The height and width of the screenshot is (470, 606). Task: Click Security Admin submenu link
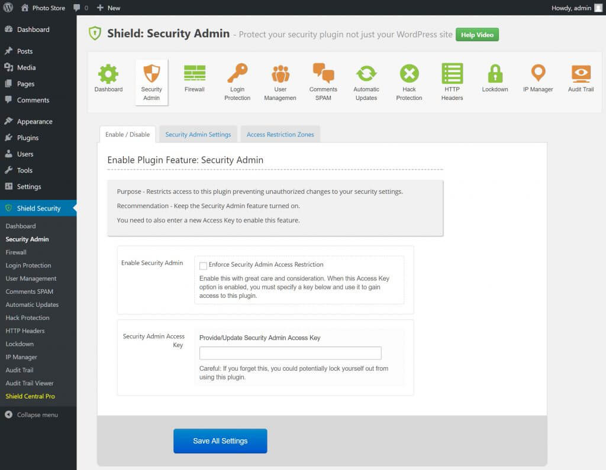coord(27,239)
